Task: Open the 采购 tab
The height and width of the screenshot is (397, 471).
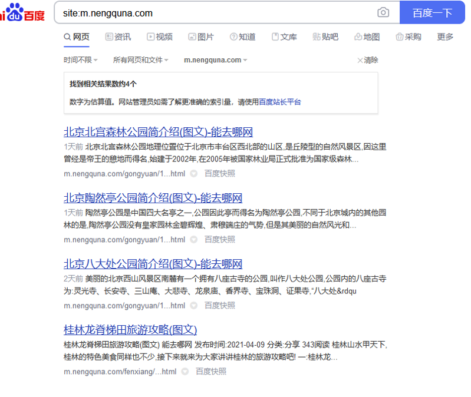Action: 409,37
